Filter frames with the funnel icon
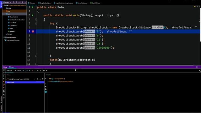Viewport: 201px width, 113px height. coord(43,79)
